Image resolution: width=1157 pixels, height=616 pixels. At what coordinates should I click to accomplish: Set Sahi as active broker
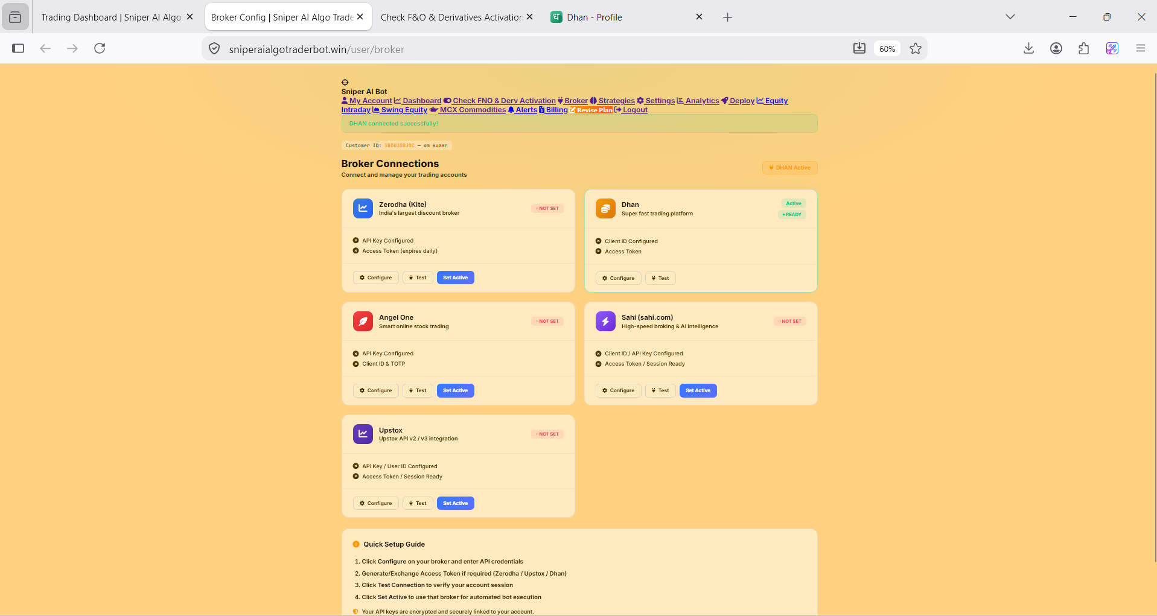click(698, 390)
